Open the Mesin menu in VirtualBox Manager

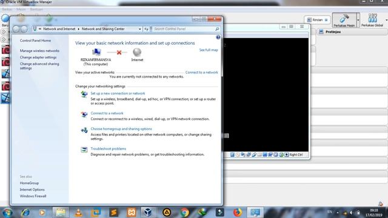21,10
